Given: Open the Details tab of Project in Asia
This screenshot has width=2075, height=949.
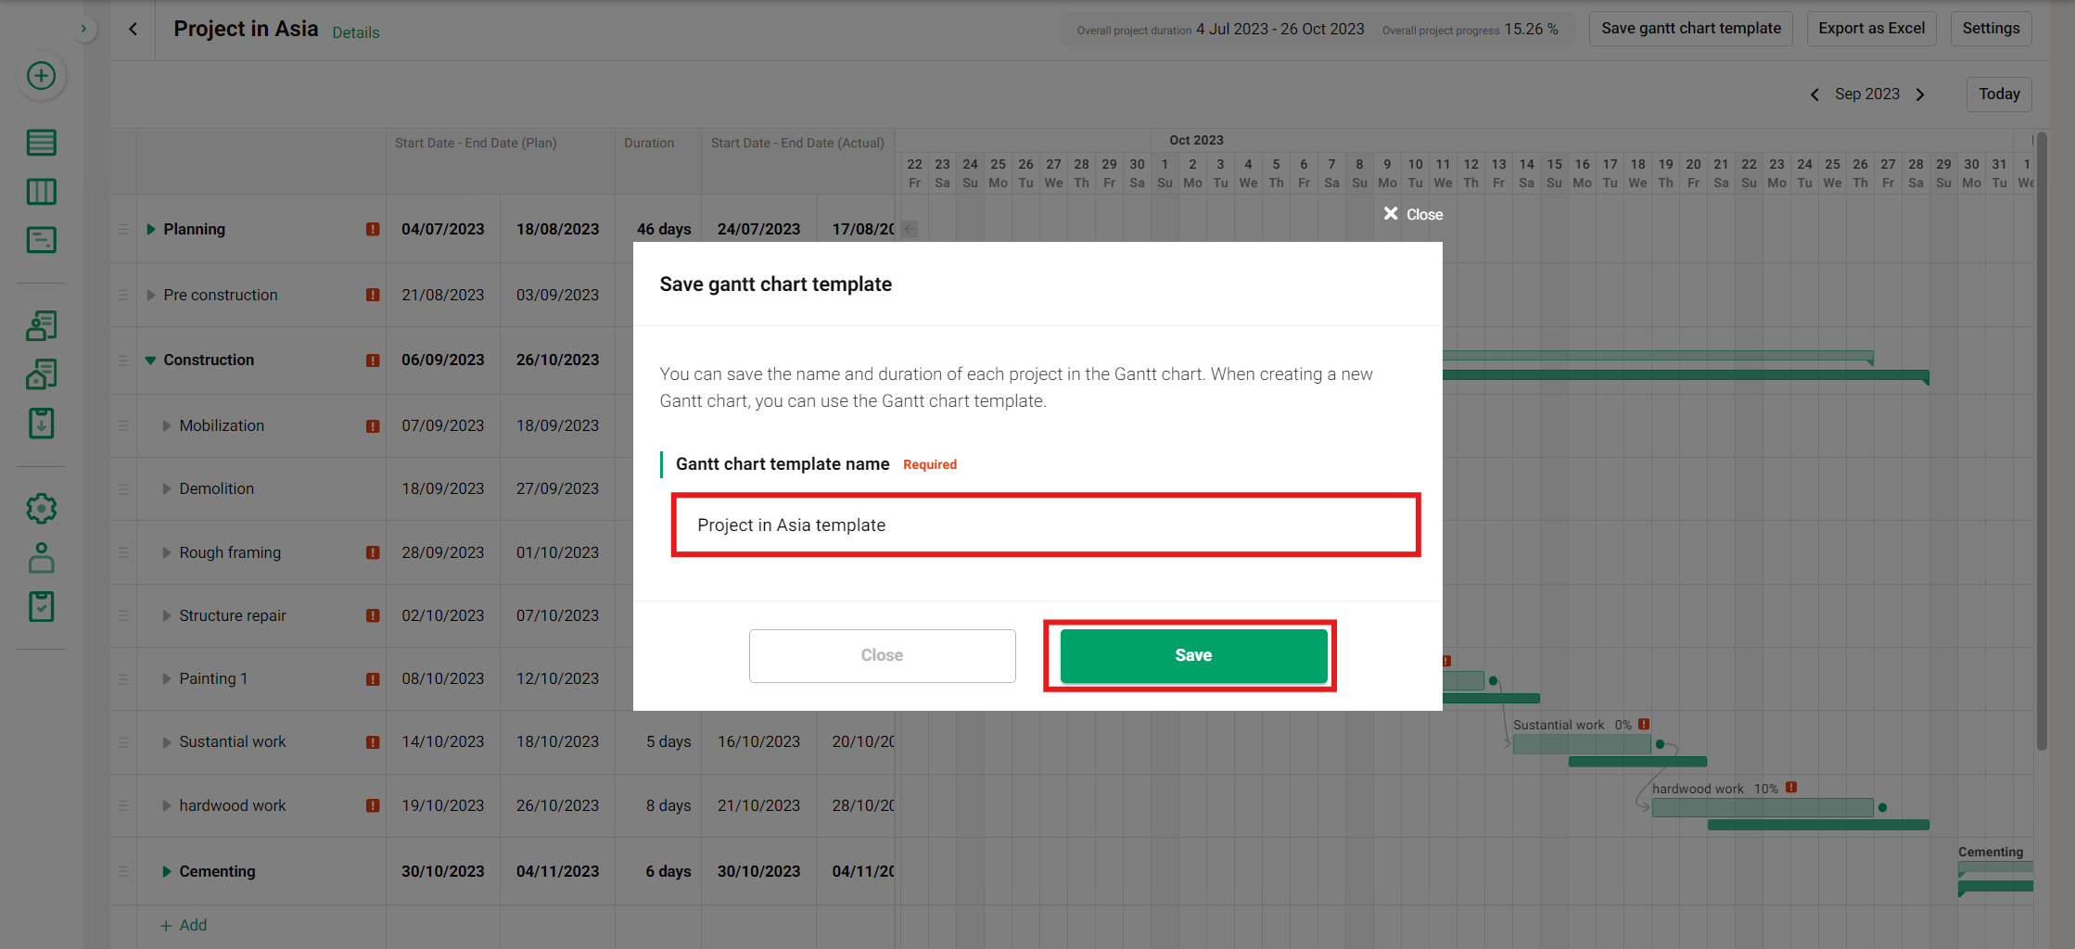Looking at the screenshot, I should coord(356,32).
